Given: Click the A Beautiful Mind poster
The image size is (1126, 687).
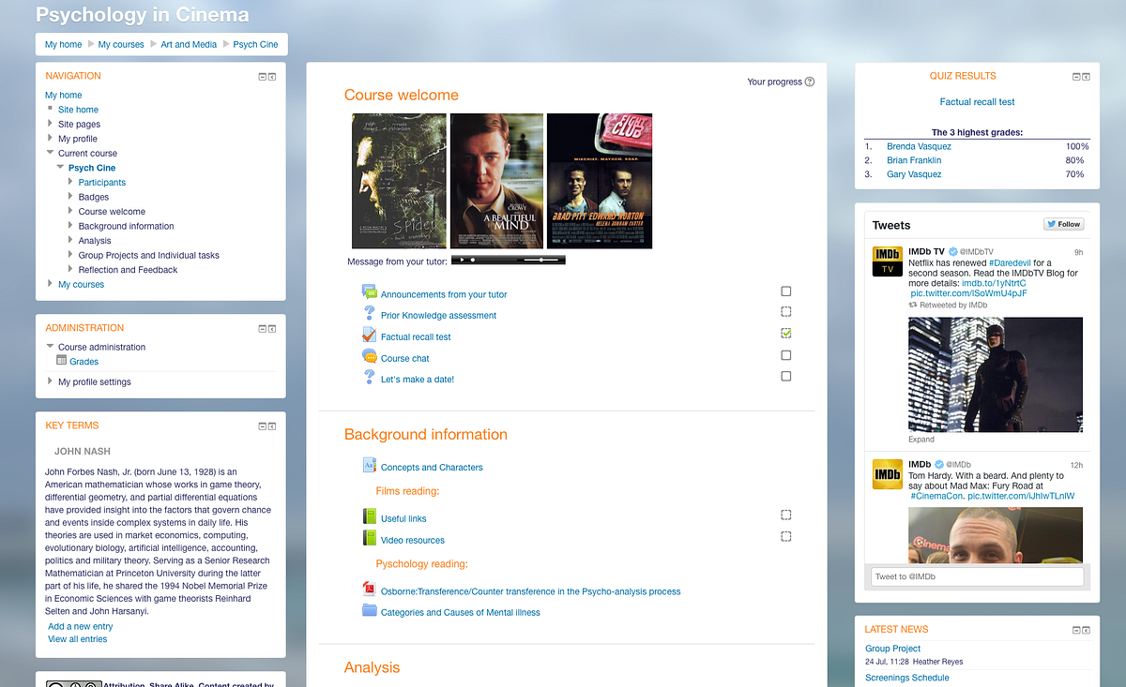Looking at the screenshot, I should (x=496, y=181).
